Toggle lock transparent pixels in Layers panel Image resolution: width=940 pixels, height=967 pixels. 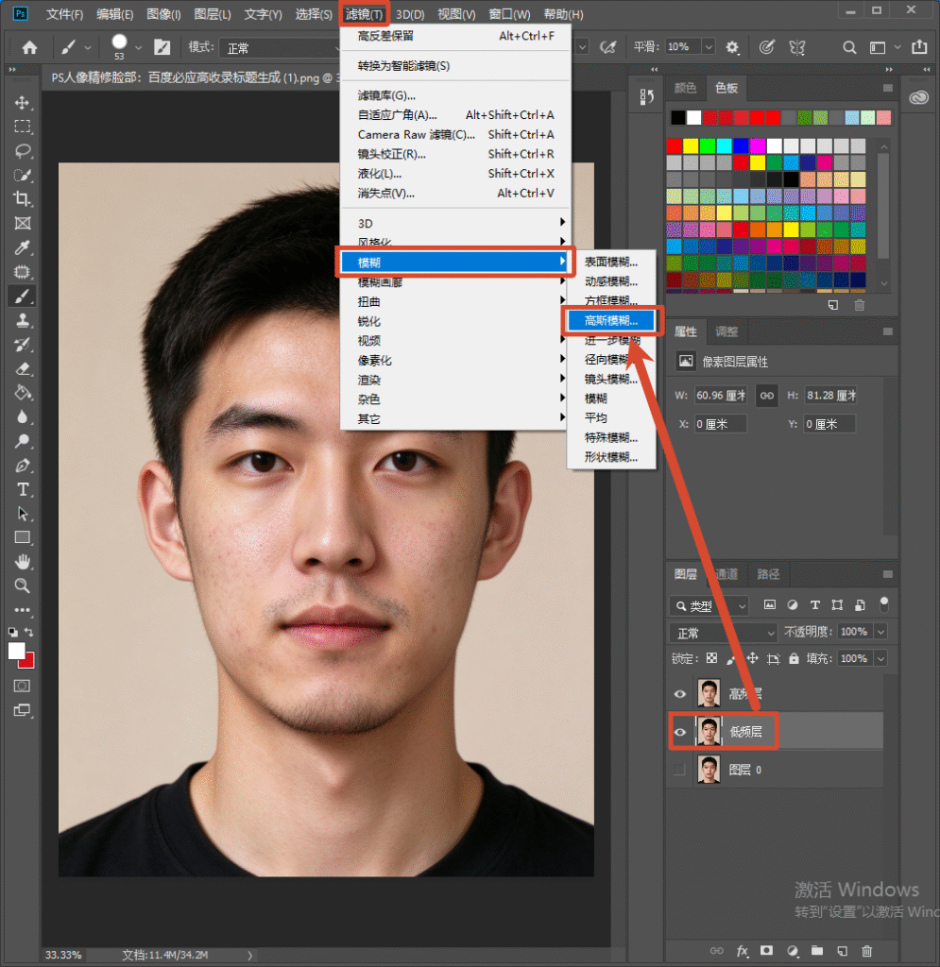711,658
